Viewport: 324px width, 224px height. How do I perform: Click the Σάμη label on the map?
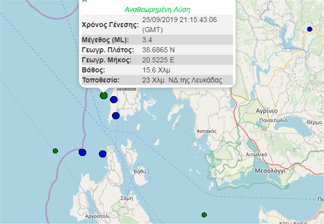tap(126, 198)
